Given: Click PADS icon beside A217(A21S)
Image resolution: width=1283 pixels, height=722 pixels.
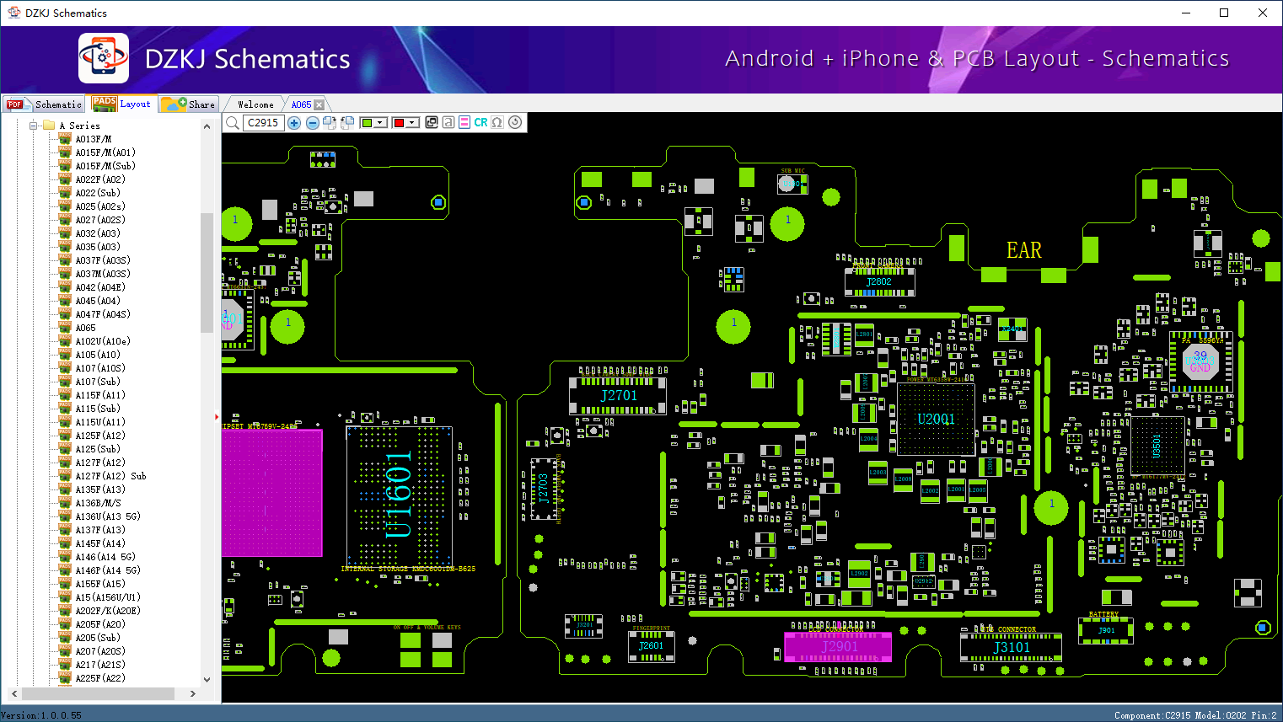Looking at the screenshot, I should click(65, 665).
